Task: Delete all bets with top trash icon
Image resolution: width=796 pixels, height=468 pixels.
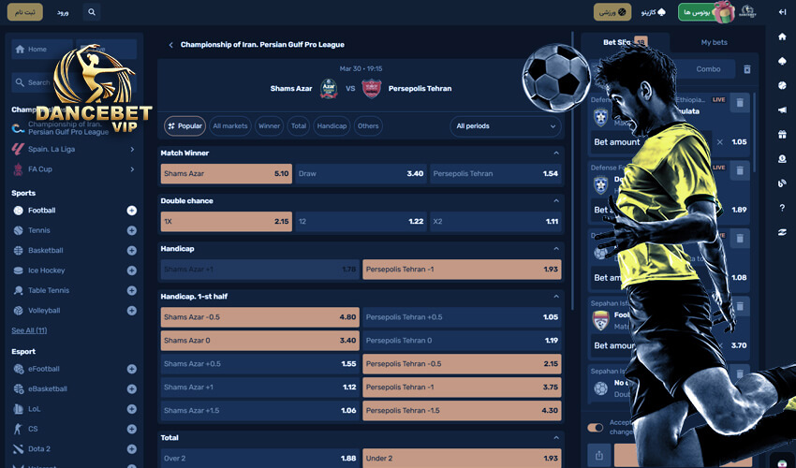Action: click(x=746, y=69)
